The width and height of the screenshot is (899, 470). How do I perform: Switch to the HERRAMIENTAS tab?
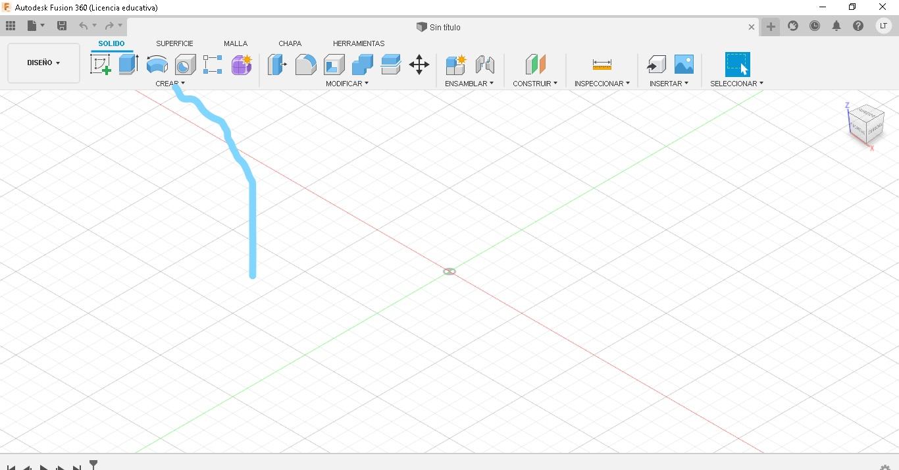pyautogui.click(x=359, y=43)
